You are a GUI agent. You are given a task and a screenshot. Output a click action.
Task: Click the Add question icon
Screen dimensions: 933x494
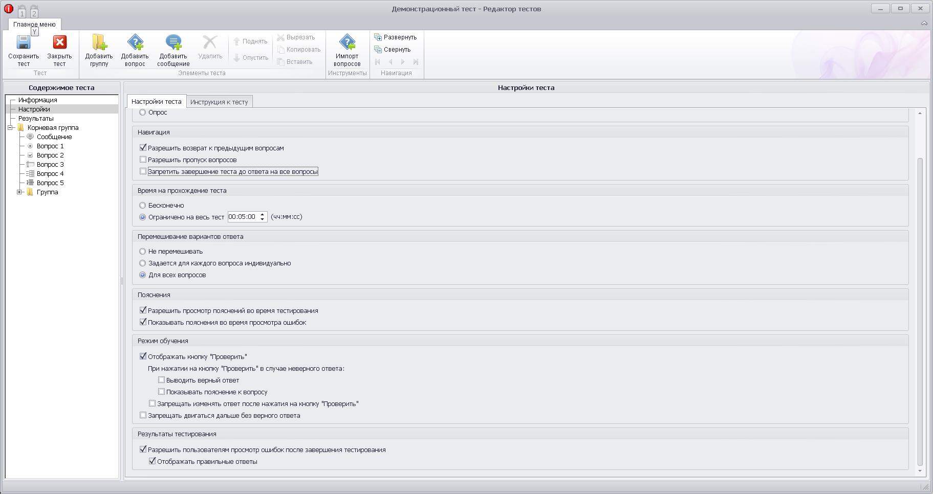[135, 43]
